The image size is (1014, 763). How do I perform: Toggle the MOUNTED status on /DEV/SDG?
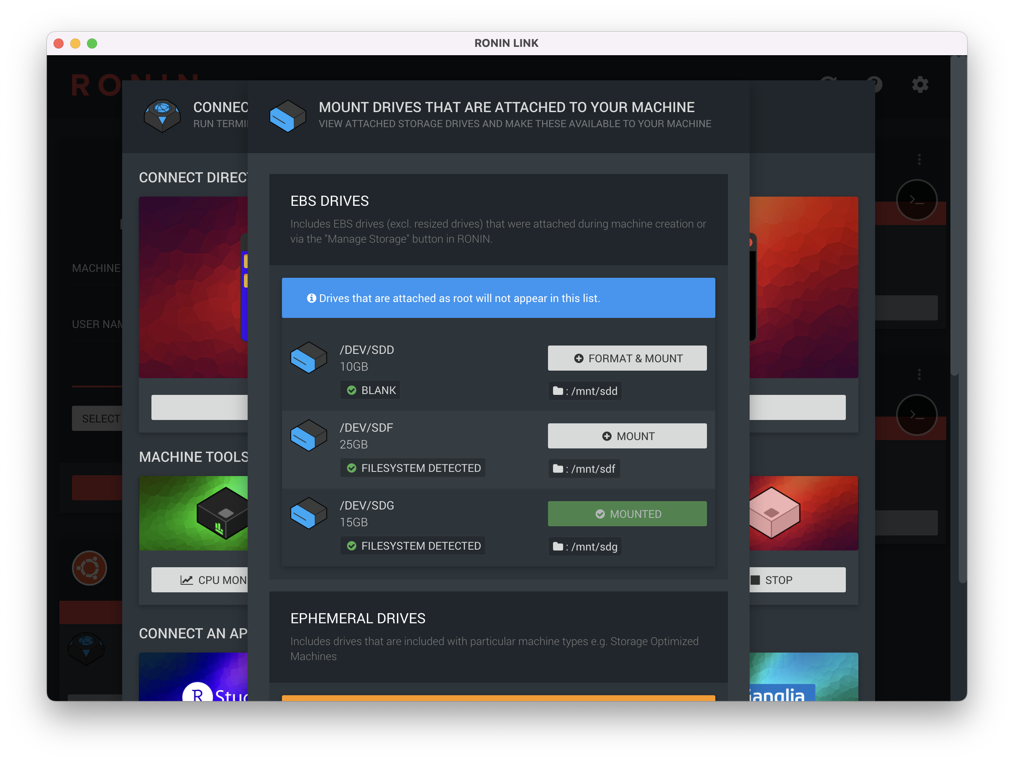pos(627,514)
